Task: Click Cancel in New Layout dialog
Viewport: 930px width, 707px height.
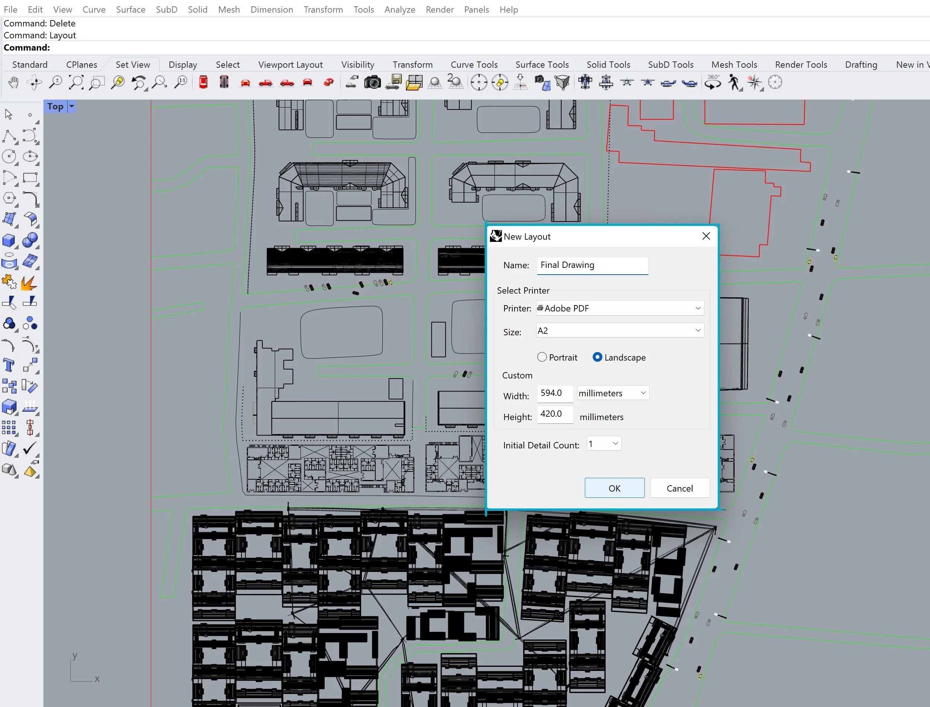Action: click(679, 488)
